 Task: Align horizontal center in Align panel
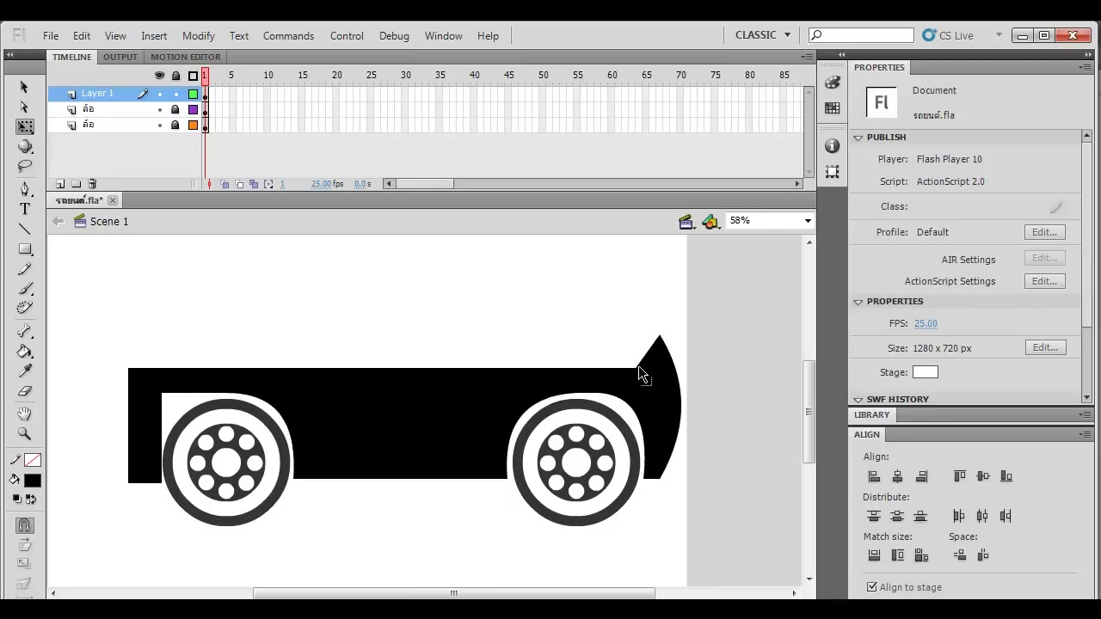pyautogui.click(x=897, y=476)
